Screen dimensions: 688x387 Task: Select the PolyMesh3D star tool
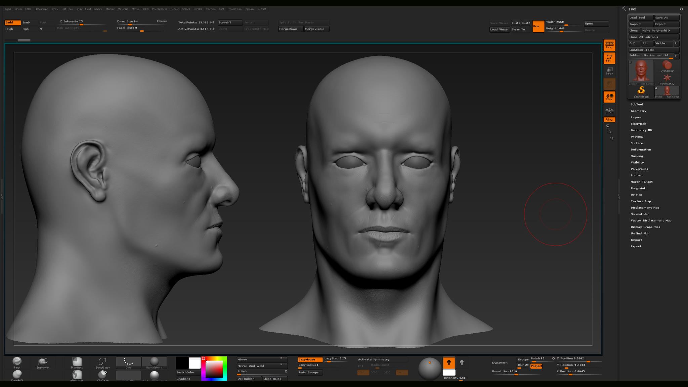coord(667,78)
